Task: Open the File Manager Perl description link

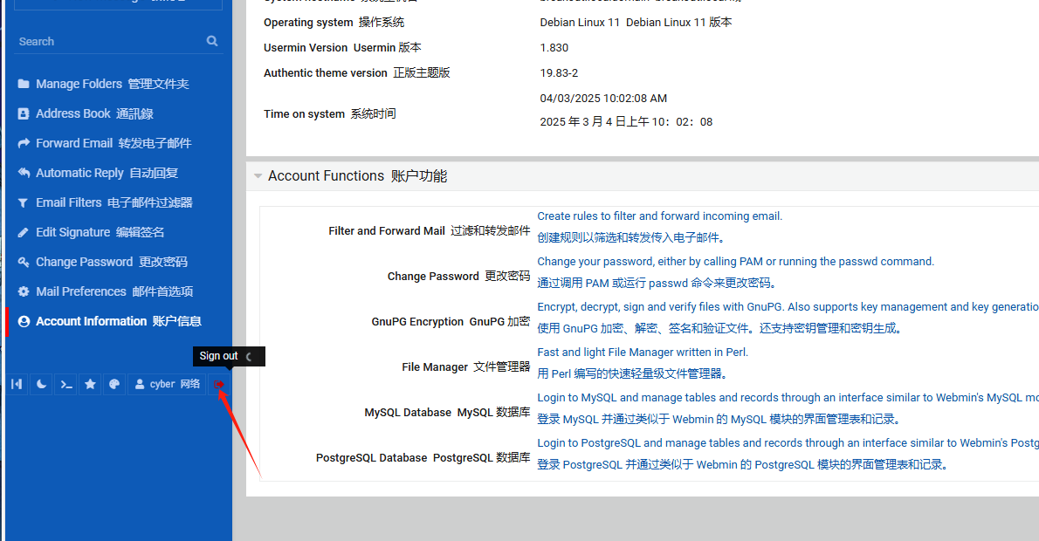Action: pyautogui.click(x=642, y=353)
